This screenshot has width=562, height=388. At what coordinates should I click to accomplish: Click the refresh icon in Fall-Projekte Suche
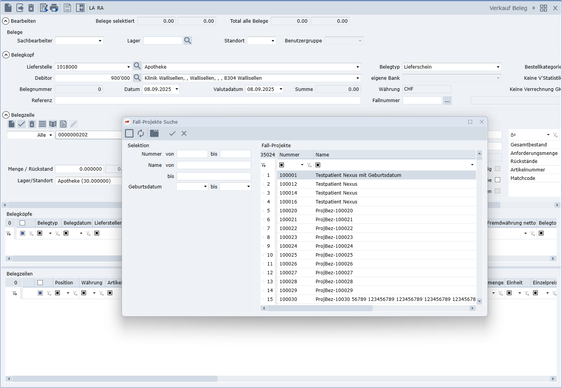[141, 133]
